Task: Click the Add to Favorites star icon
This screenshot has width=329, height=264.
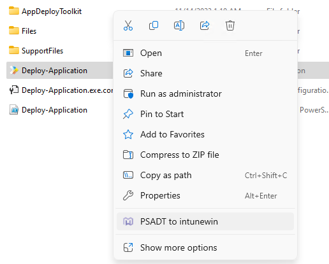Action: (128, 134)
